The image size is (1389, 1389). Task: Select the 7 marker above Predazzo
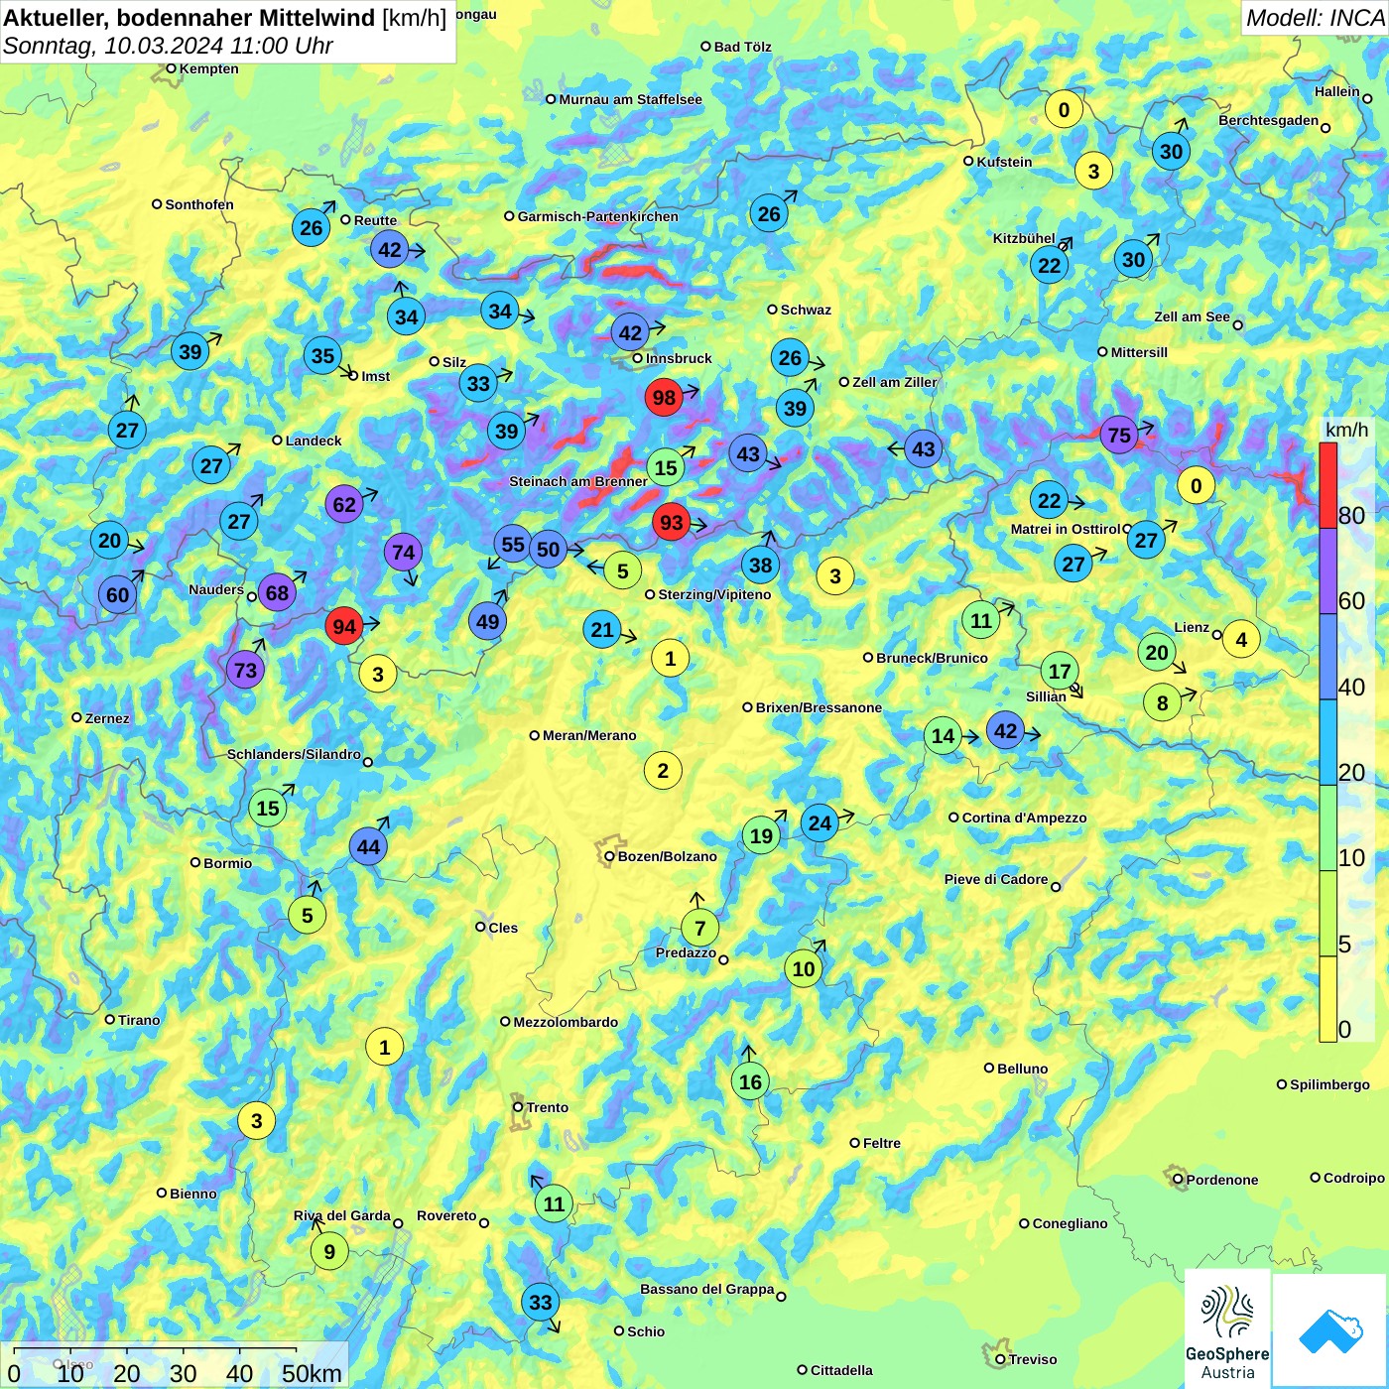pos(699,928)
